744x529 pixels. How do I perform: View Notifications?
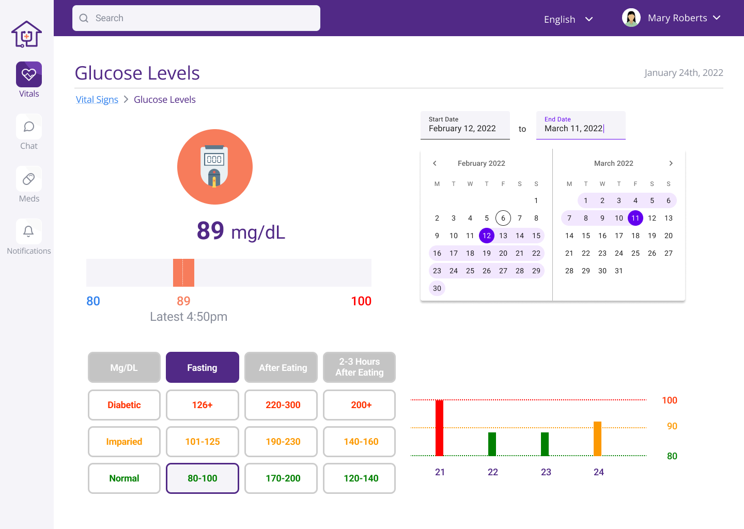(28, 237)
